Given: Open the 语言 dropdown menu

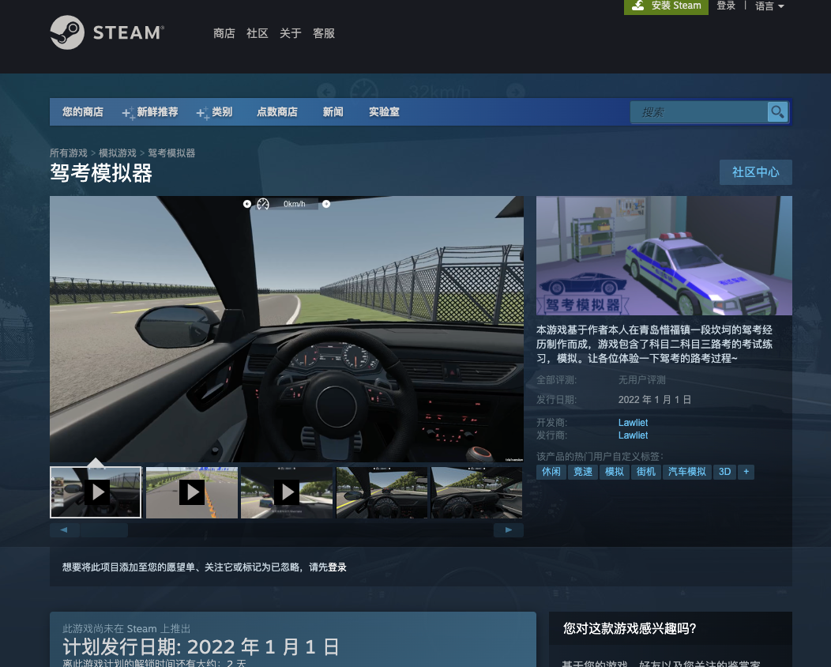Looking at the screenshot, I should click(769, 6).
